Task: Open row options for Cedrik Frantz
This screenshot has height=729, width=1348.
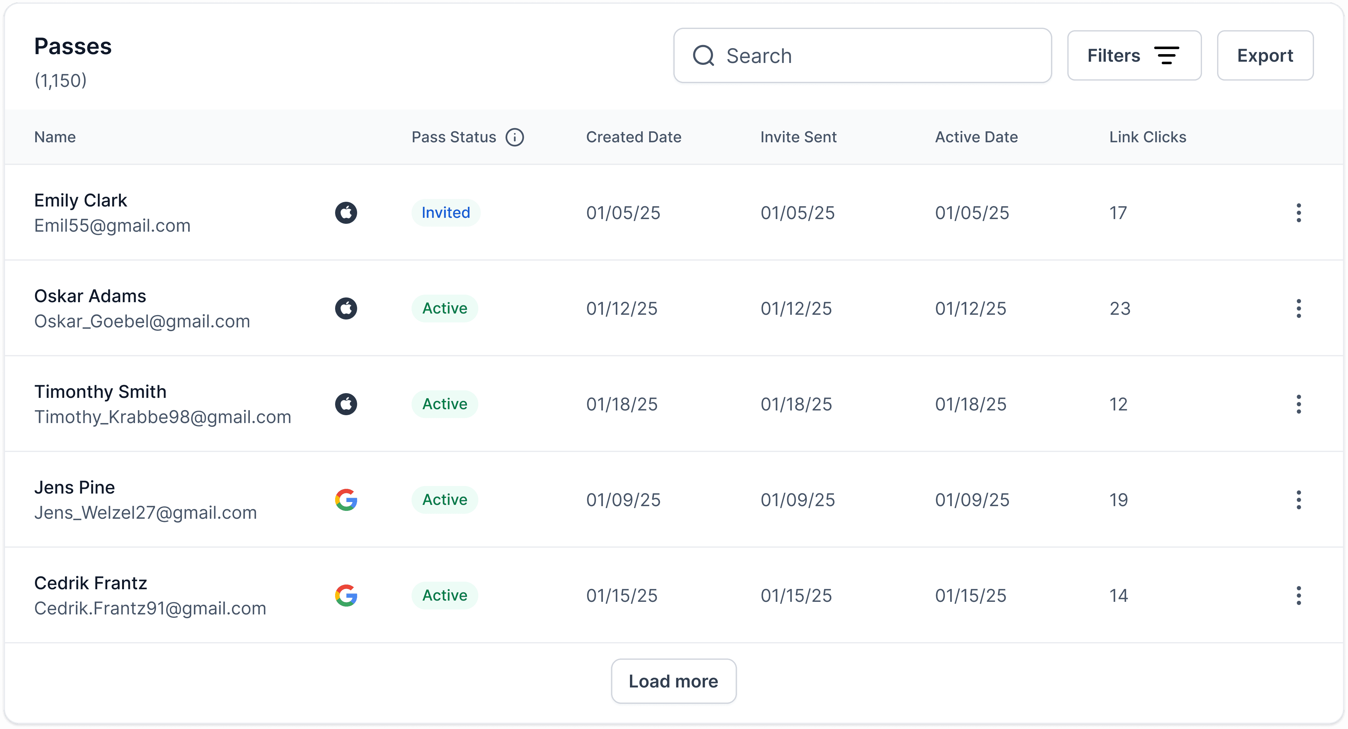Action: click(x=1298, y=596)
